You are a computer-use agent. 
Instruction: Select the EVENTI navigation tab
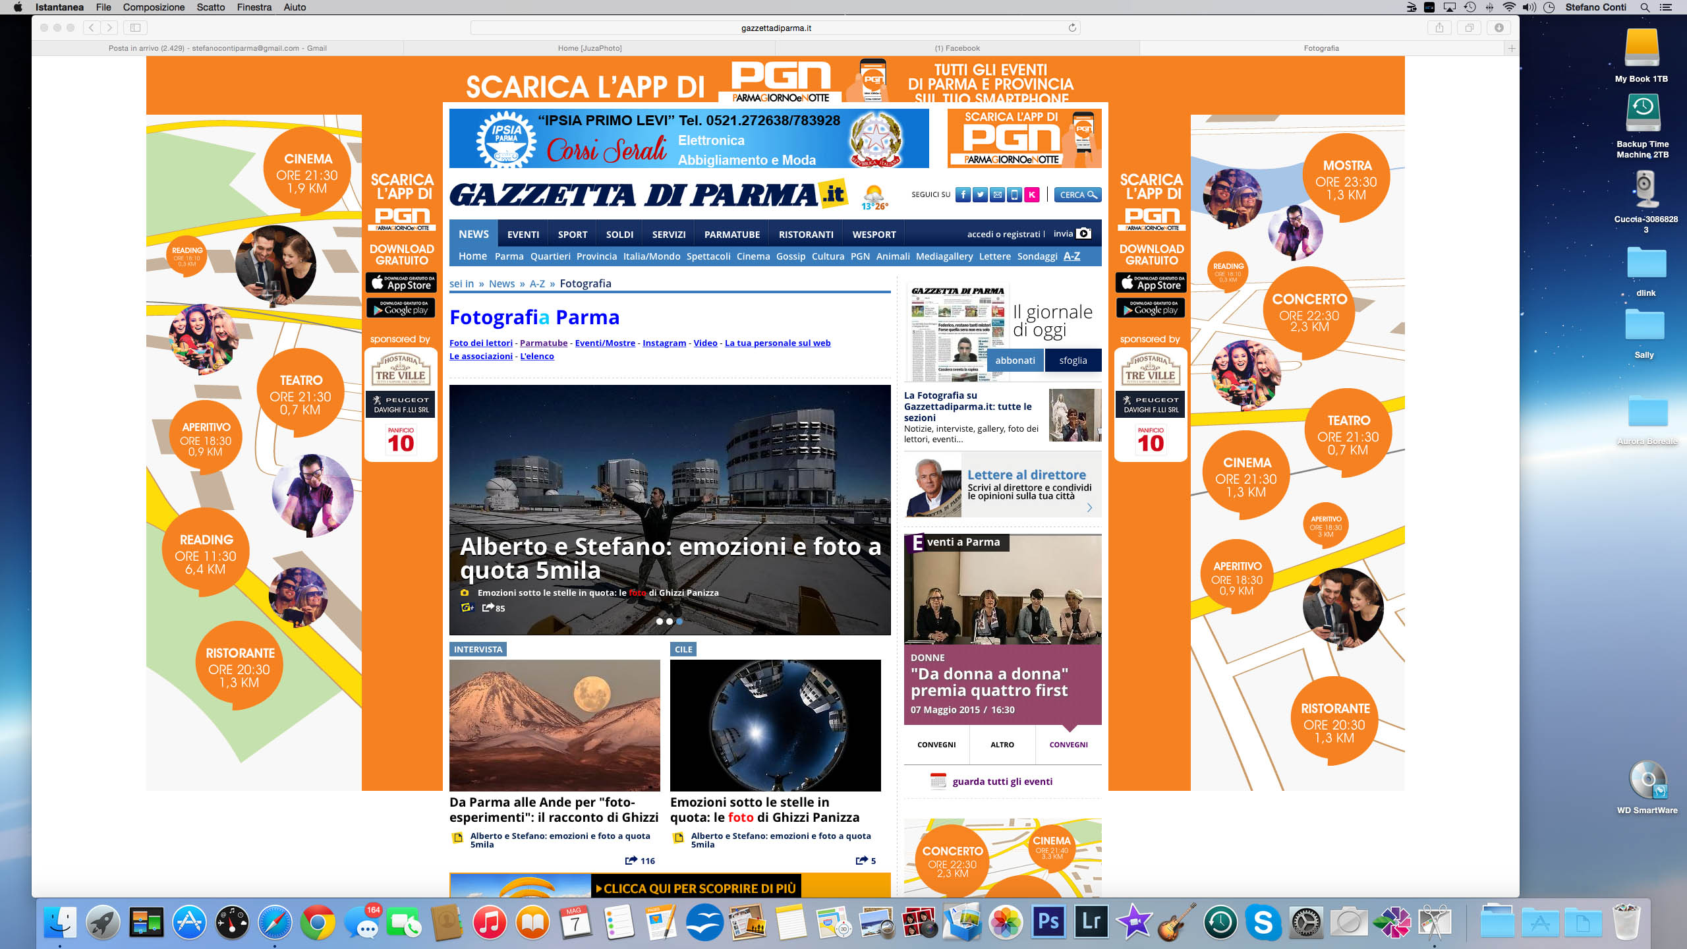click(x=523, y=234)
